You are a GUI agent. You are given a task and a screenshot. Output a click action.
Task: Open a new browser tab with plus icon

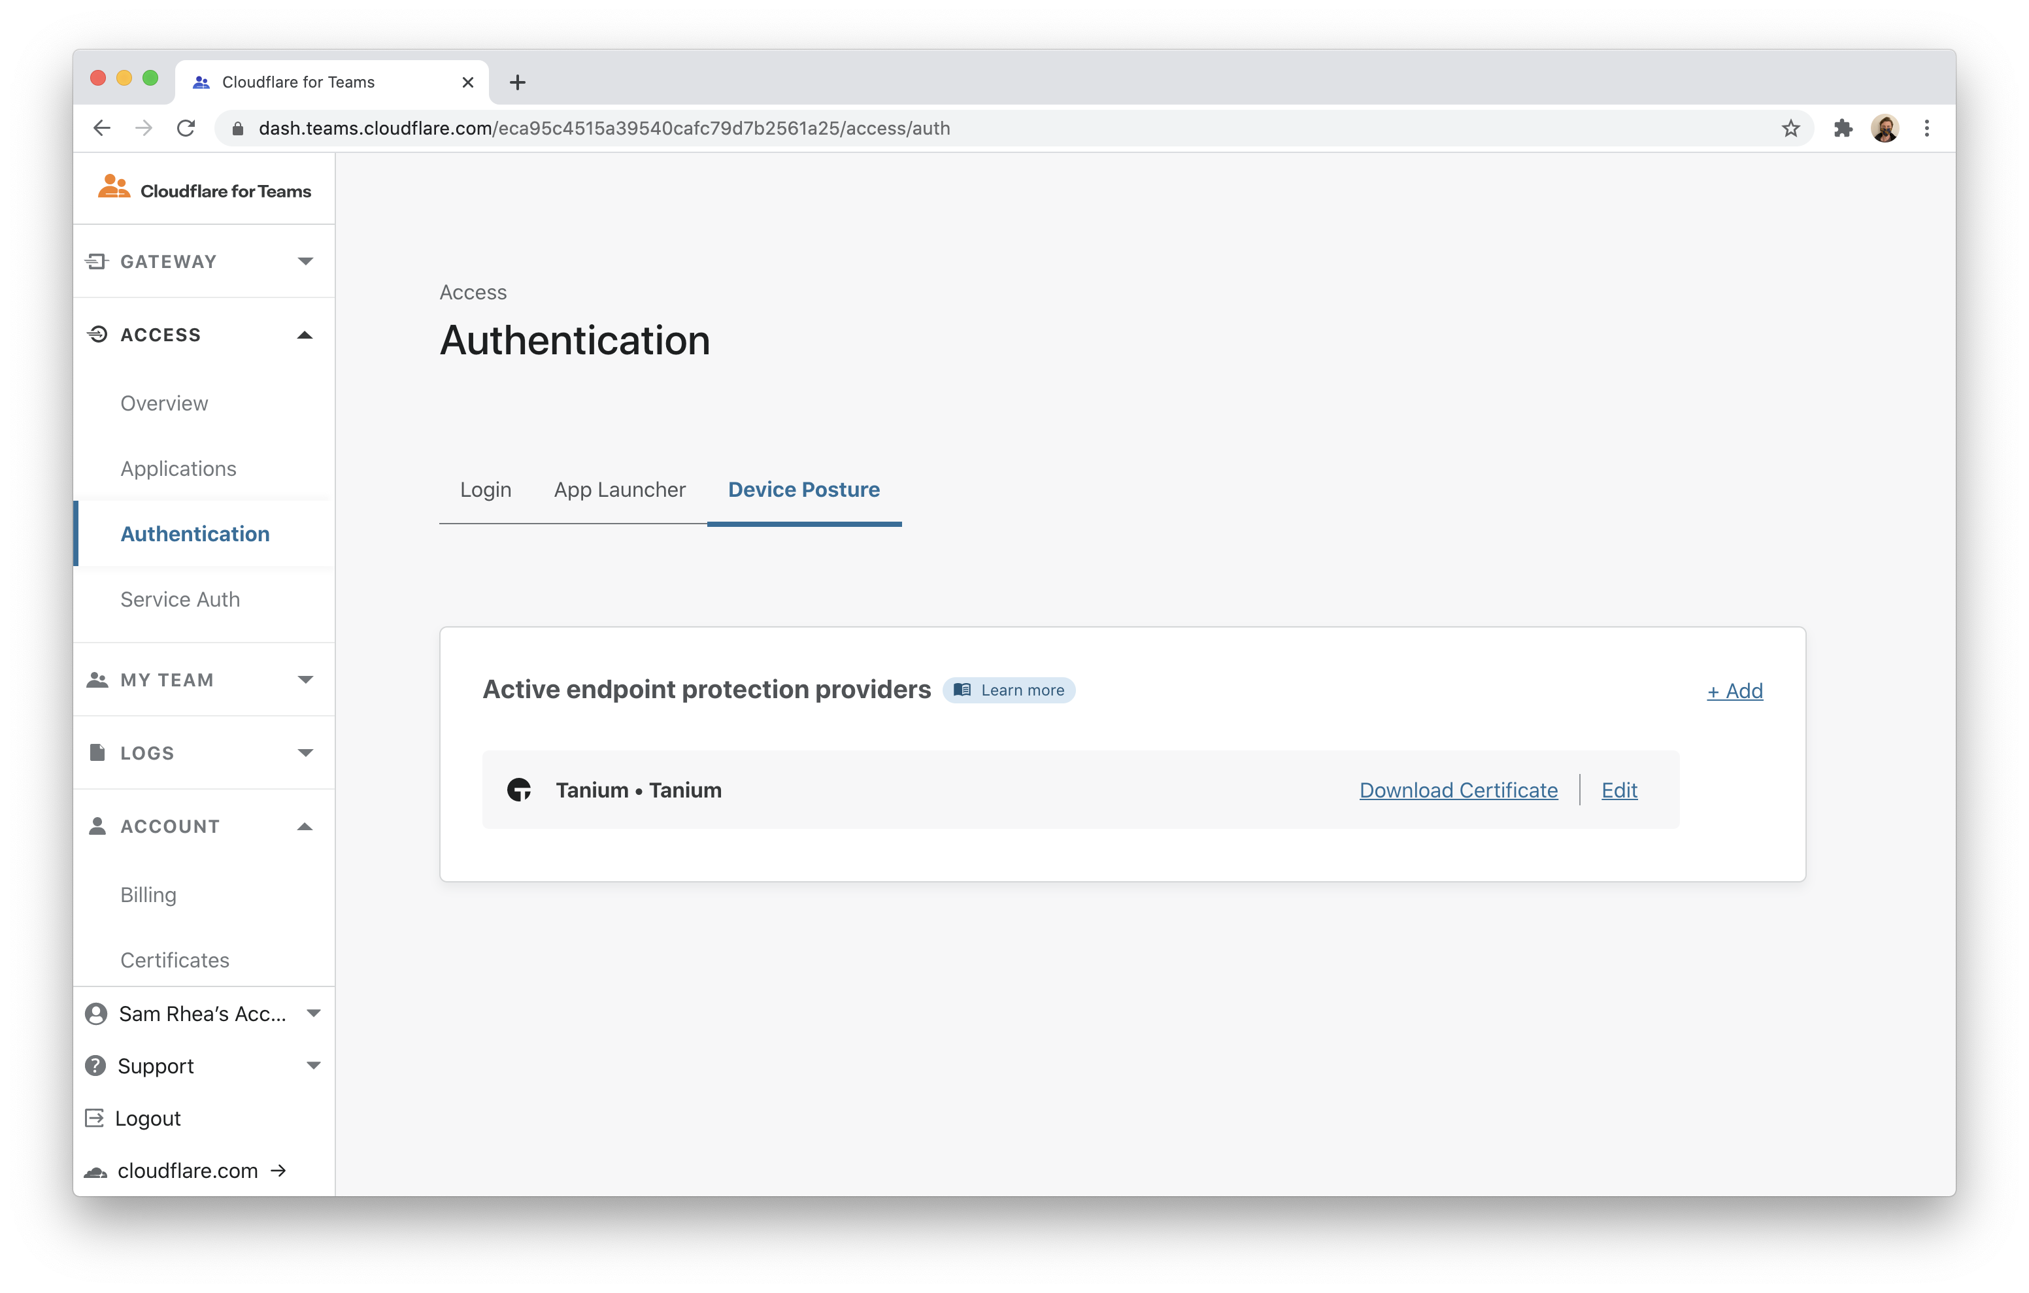pyautogui.click(x=517, y=82)
